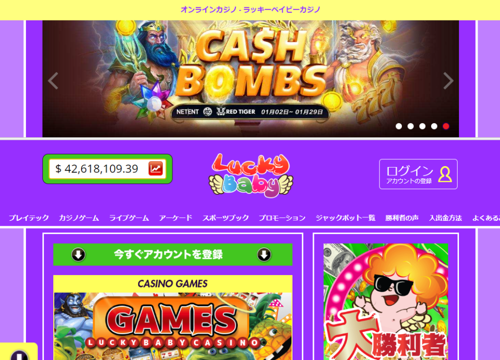
Task: Click the 今すぐアカウントを登録 green button
Action: pos(172,254)
